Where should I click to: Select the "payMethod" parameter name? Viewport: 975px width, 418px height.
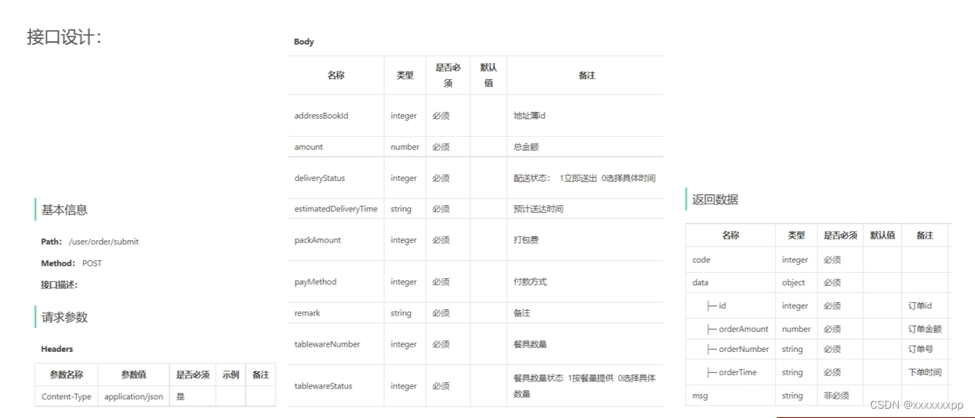[315, 282]
